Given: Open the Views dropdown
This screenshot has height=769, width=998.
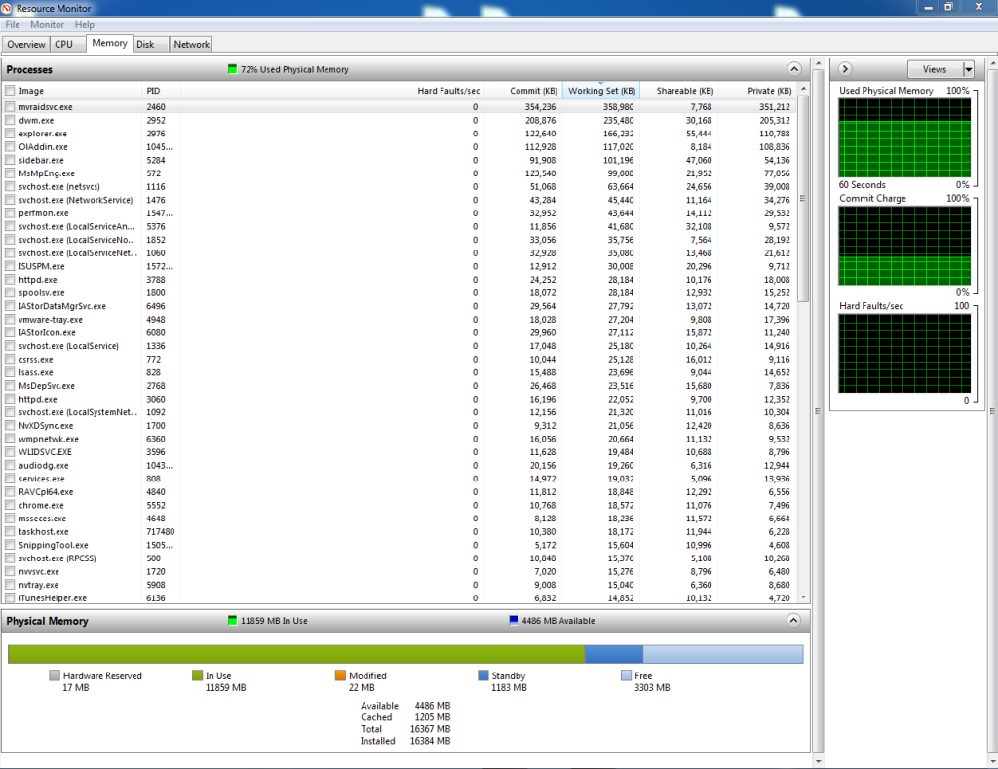Looking at the screenshot, I should pos(939,68).
